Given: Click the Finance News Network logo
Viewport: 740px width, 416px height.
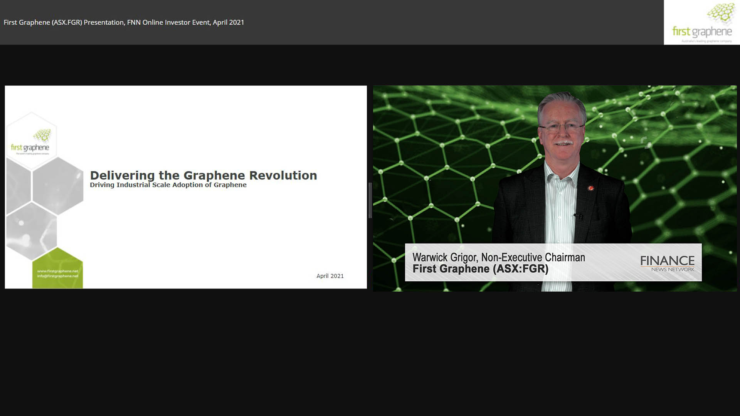Looking at the screenshot, I should pos(667,263).
